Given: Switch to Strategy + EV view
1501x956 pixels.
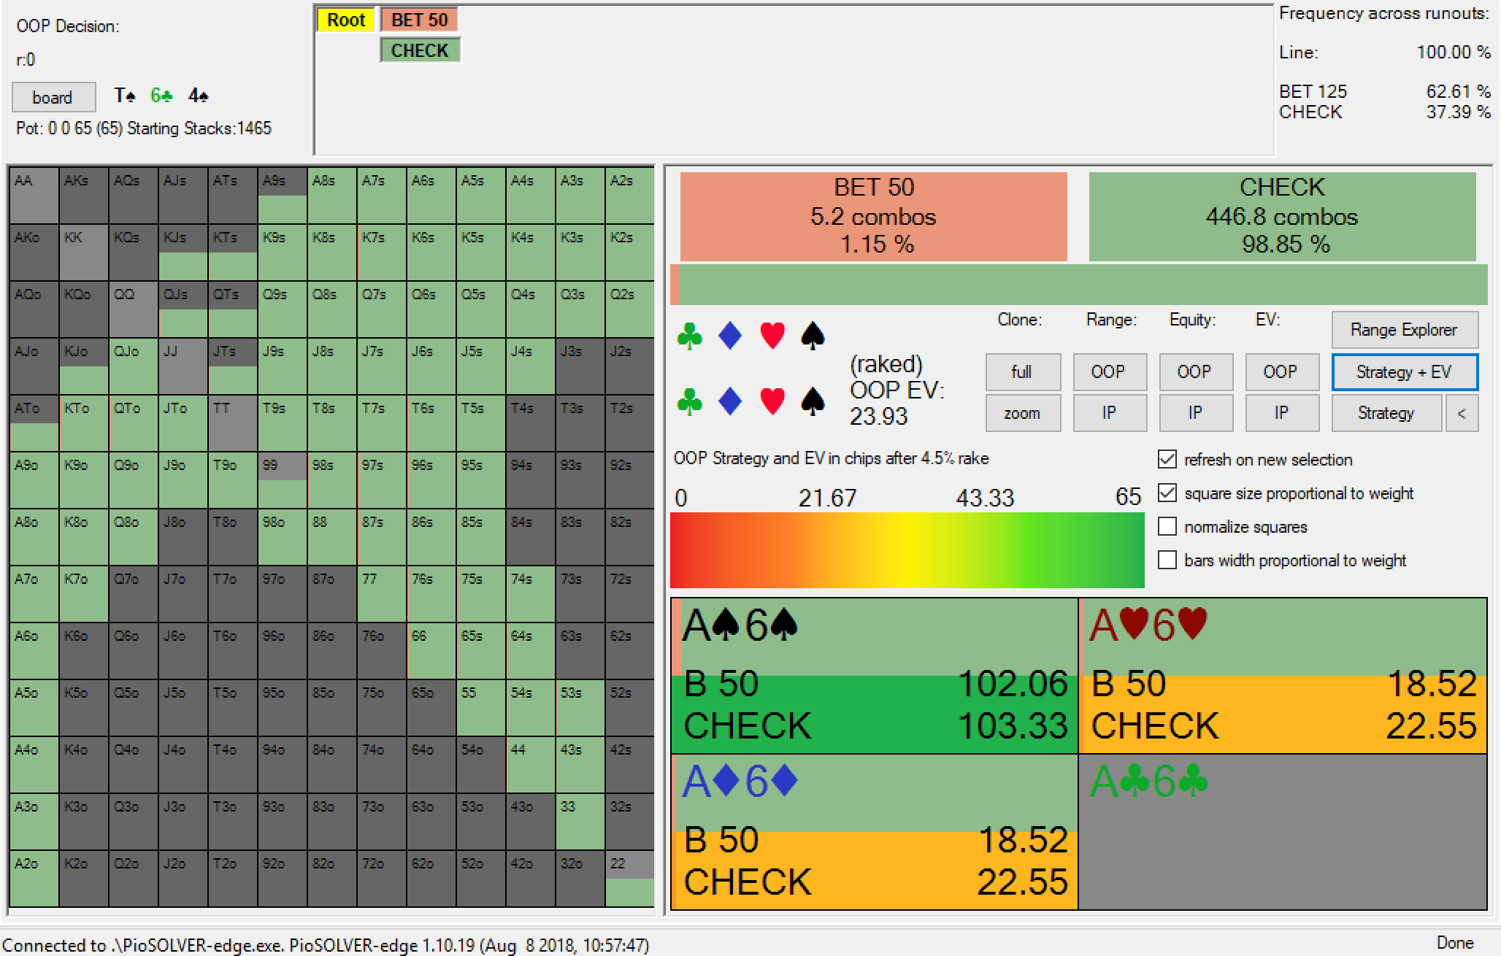Looking at the screenshot, I should click(x=1405, y=372).
